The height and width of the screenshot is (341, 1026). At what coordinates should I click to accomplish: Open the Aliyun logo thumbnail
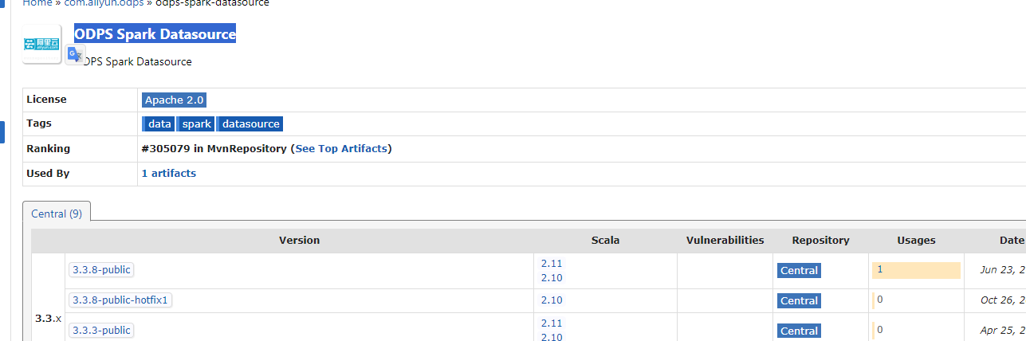click(x=41, y=43)
